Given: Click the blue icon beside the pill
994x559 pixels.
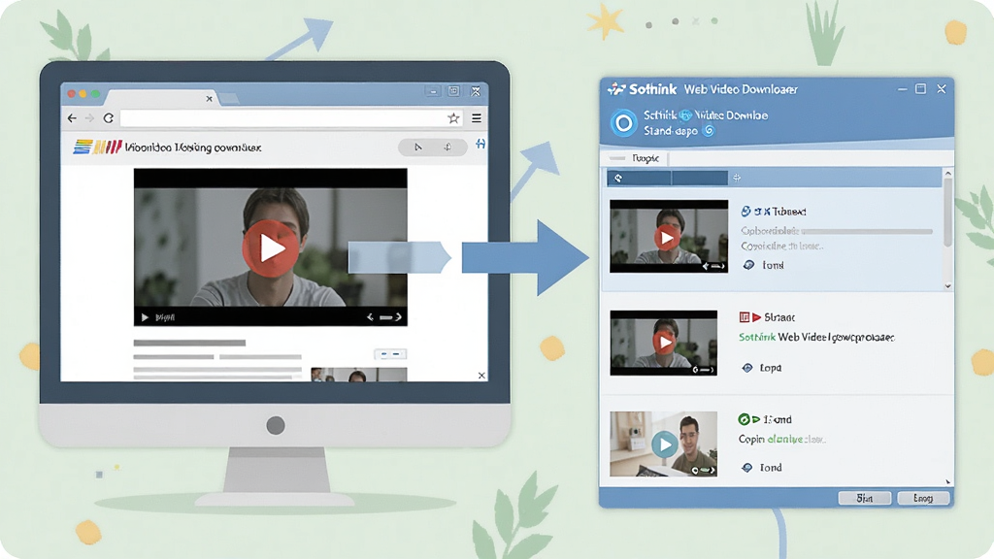Looking at the screenshot, I should (x=480, y=145).
